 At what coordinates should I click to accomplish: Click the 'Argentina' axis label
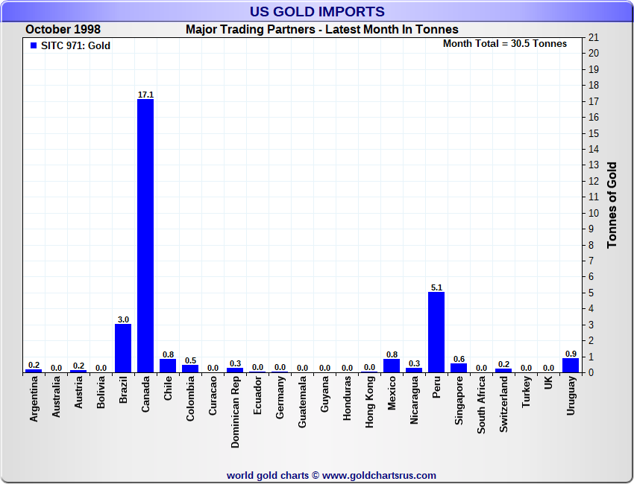click(34, 399)
